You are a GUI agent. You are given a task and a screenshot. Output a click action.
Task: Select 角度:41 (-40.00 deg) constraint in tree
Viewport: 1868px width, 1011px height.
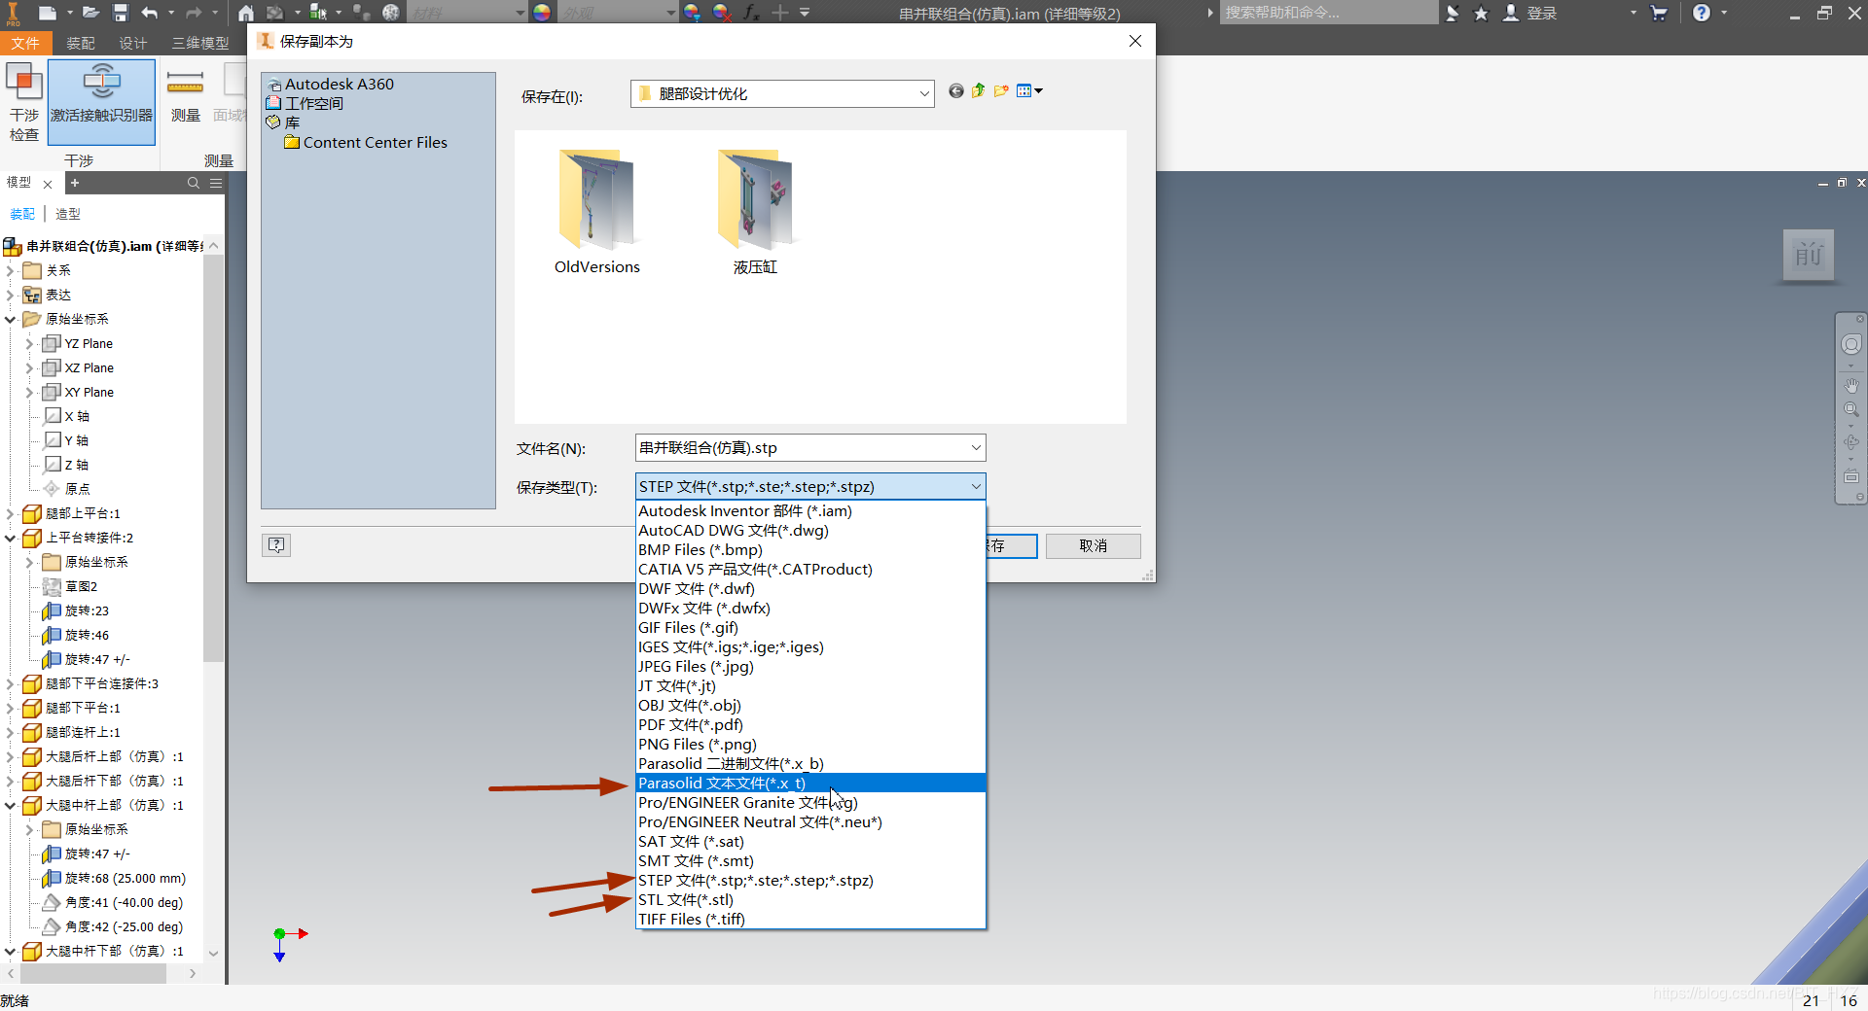point(113,902)
